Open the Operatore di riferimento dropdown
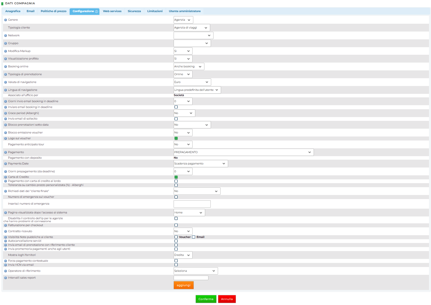The image size is (431, 305). (x=196, y=271)
